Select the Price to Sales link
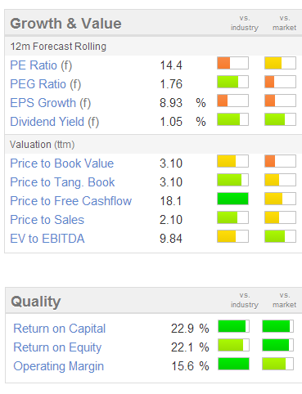The height and width of the screenshot is (394, 302). [47, 220]
